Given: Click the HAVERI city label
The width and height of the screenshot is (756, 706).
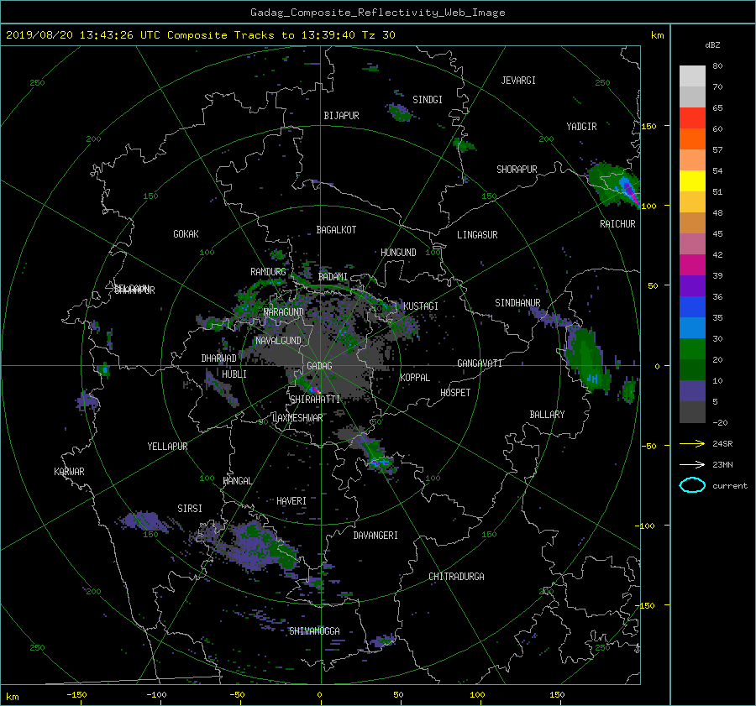Looking at the screenshot, I should [291, 501].
